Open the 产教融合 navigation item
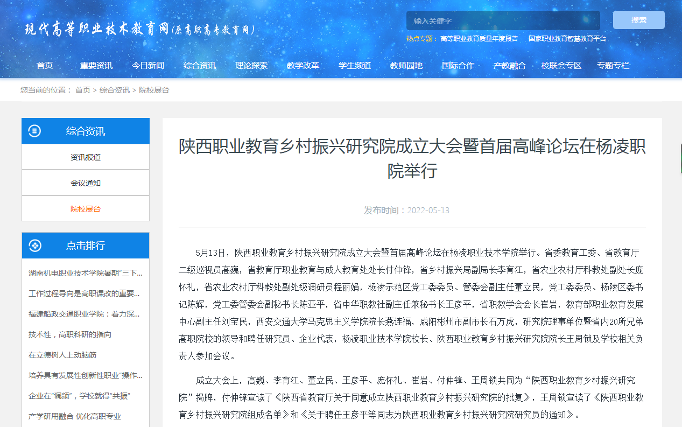The width and height of the screenshot is (682, 427). click(x=509, y=65)
